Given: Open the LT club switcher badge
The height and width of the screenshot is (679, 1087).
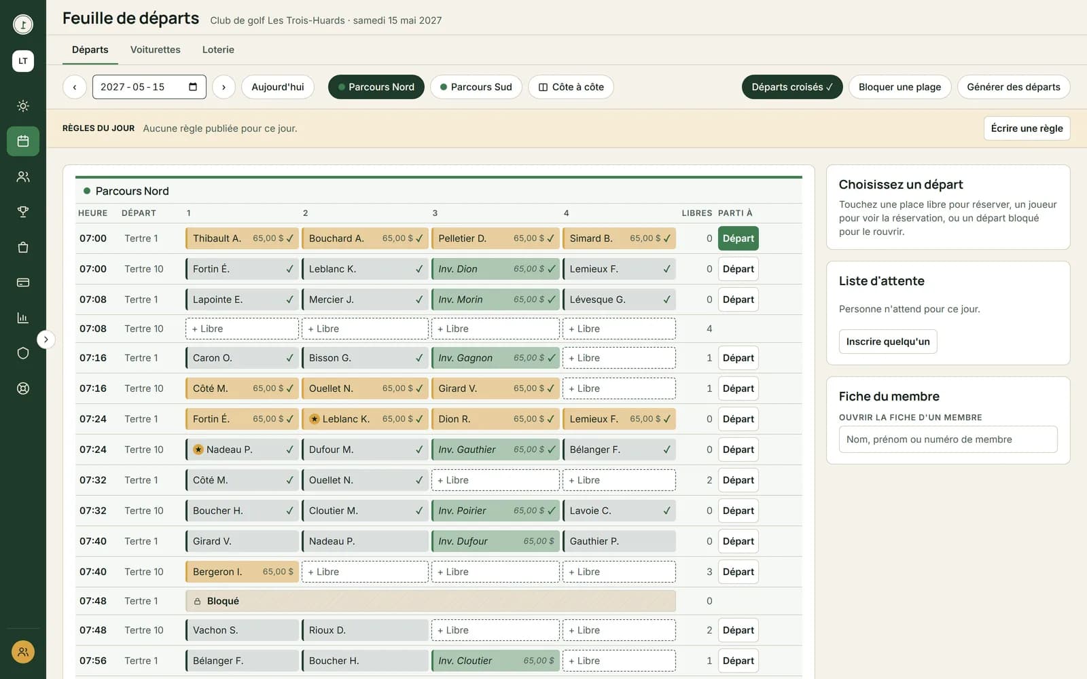Looking at the screenshot, I should (23, 61).
